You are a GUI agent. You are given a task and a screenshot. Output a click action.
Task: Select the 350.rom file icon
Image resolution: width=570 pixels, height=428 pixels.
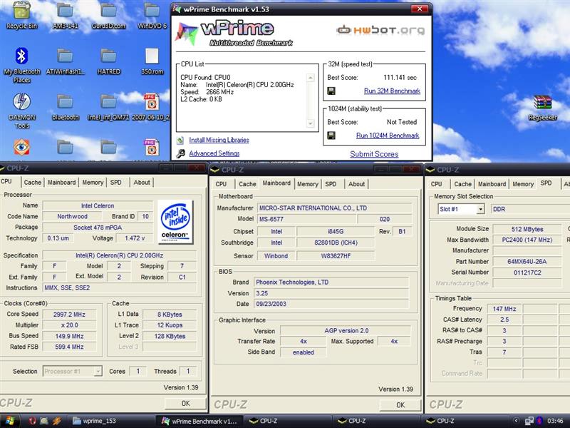tap(152, 61)
